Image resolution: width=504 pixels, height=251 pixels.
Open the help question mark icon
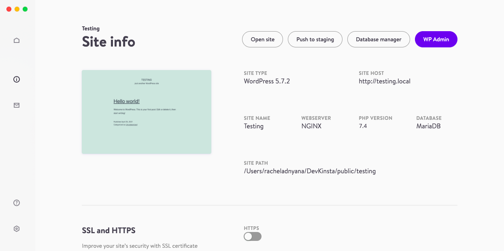pos(17,203)
